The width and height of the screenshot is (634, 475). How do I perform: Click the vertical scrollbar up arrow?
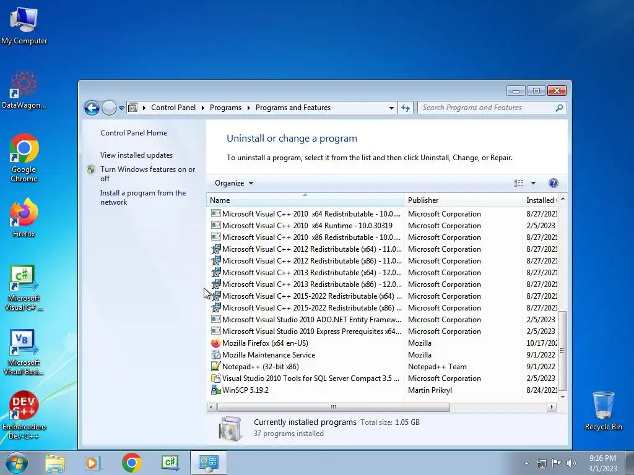click(x=562, y=200)
